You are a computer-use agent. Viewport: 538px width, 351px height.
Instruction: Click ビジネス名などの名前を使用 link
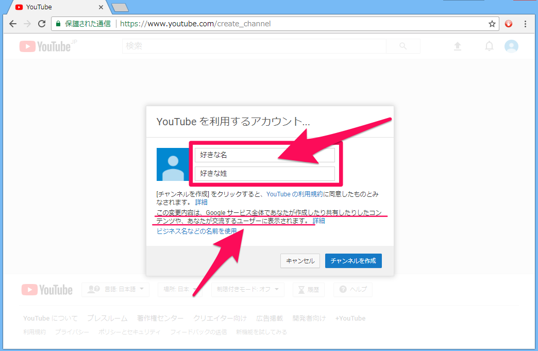(x=197, y=231)
